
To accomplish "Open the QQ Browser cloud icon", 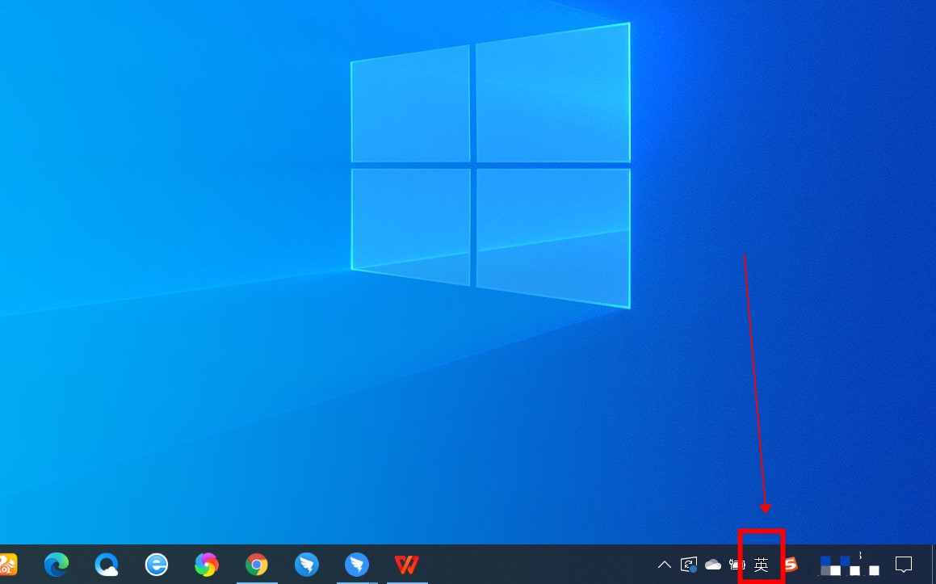I will point(106,564).
